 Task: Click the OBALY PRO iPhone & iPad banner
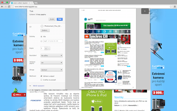pos(97,100)
